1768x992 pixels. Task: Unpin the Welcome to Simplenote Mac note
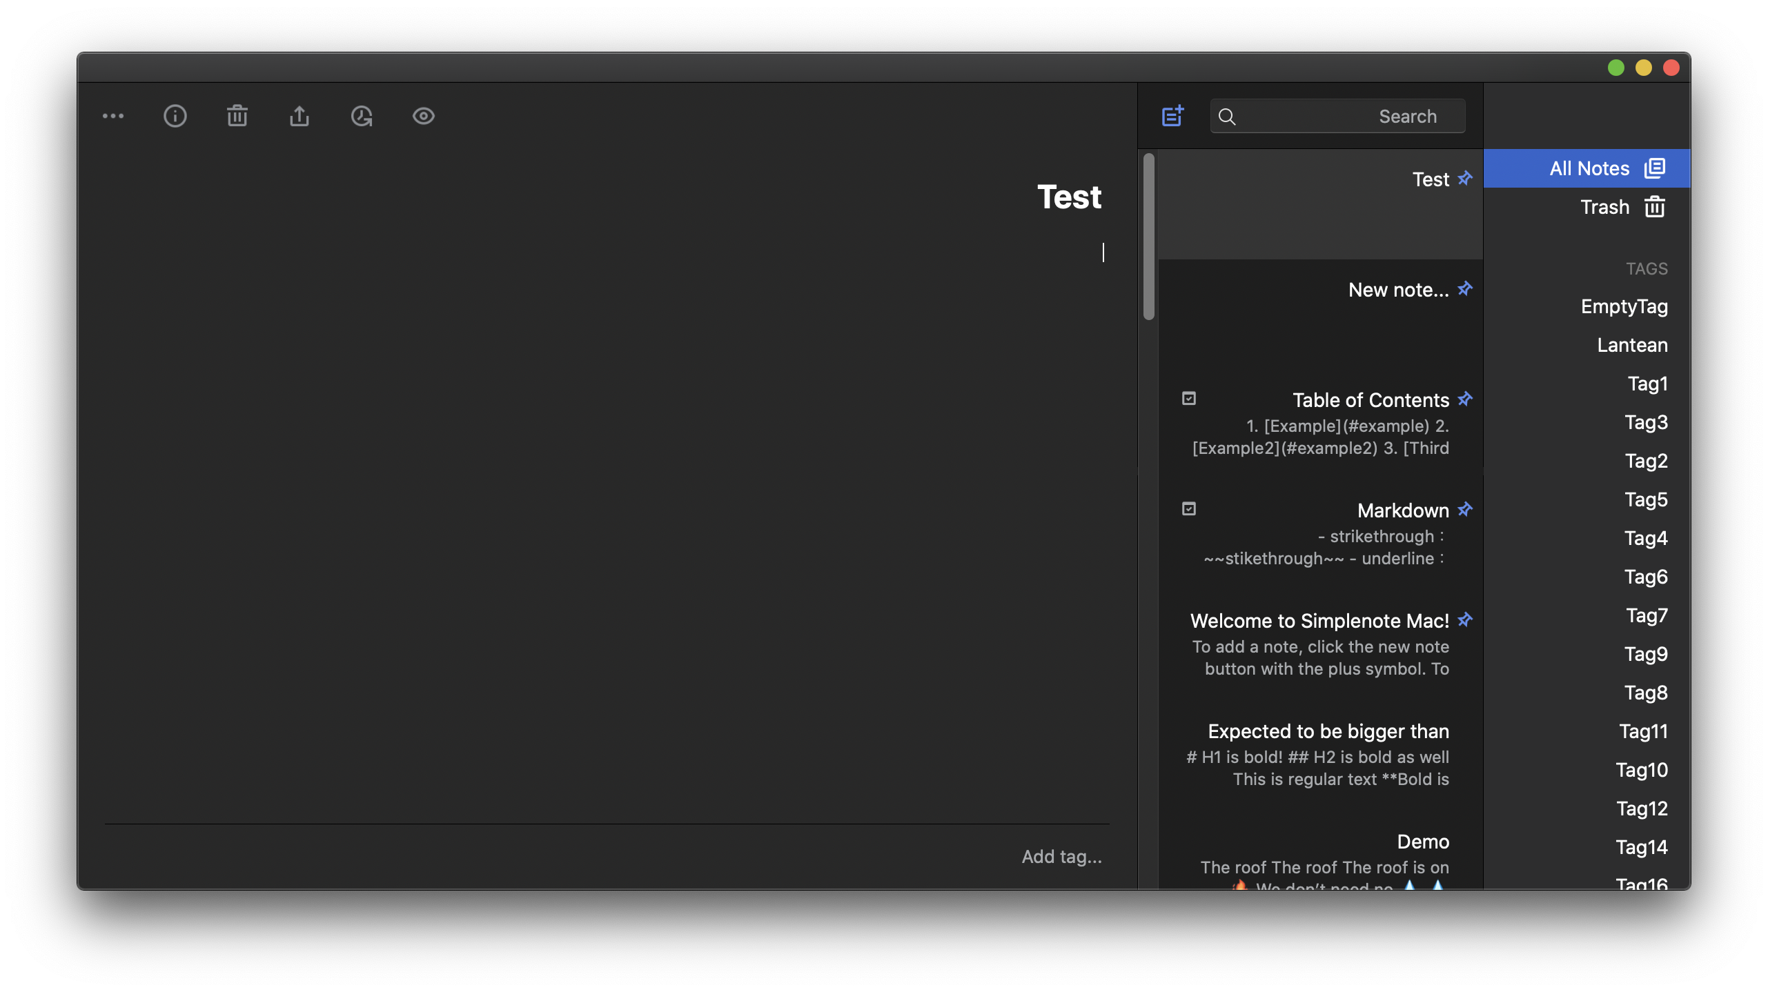click(x=1464, y=620)
